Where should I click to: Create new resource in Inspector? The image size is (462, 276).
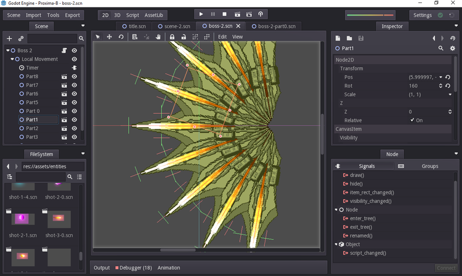point(338,38)
